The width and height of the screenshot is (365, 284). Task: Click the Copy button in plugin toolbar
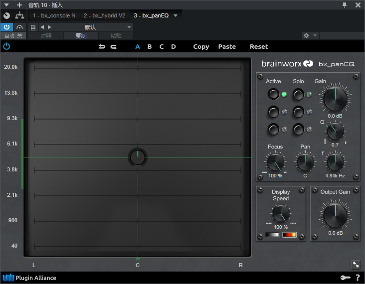[x=201, y=47]
